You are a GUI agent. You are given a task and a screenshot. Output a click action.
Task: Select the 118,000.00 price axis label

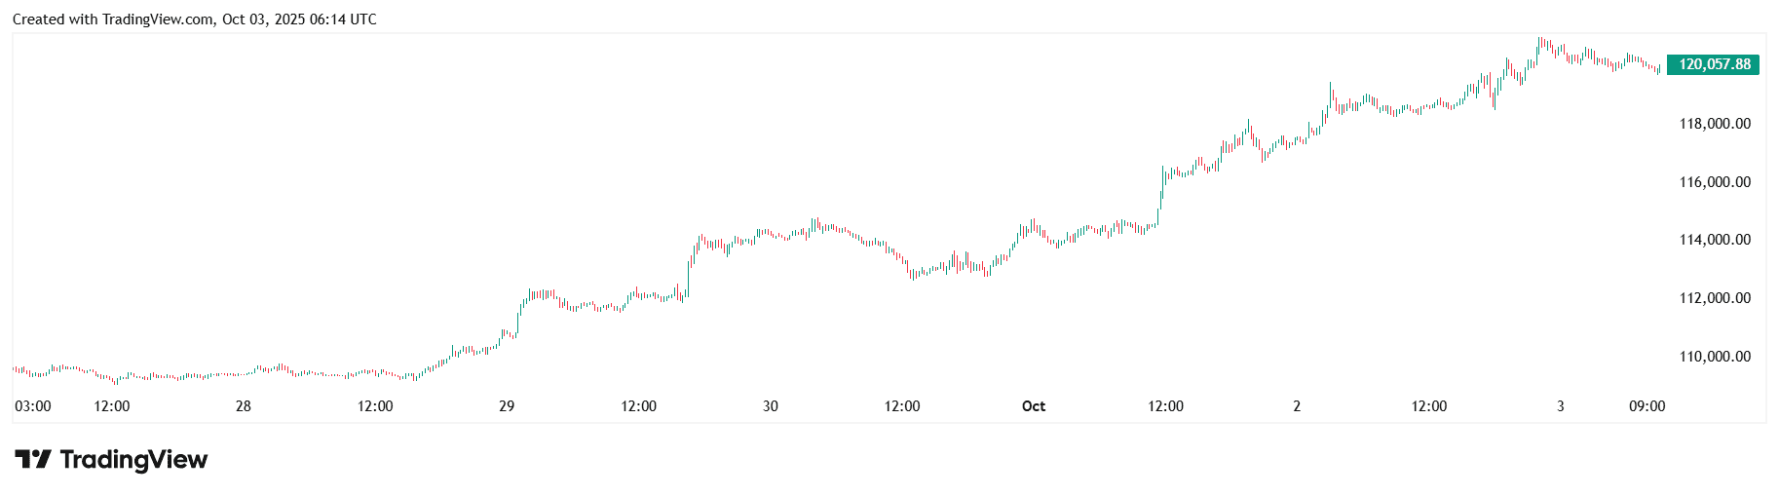1714,124
